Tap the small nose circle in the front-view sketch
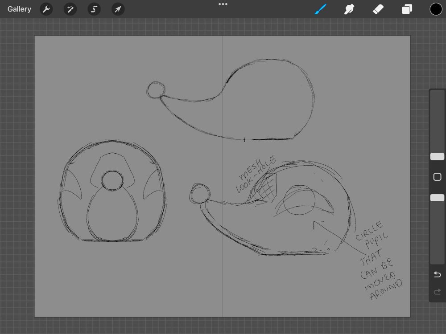This screenshot has height=334, width=446. pyautogui.click(x=112, y=180)
